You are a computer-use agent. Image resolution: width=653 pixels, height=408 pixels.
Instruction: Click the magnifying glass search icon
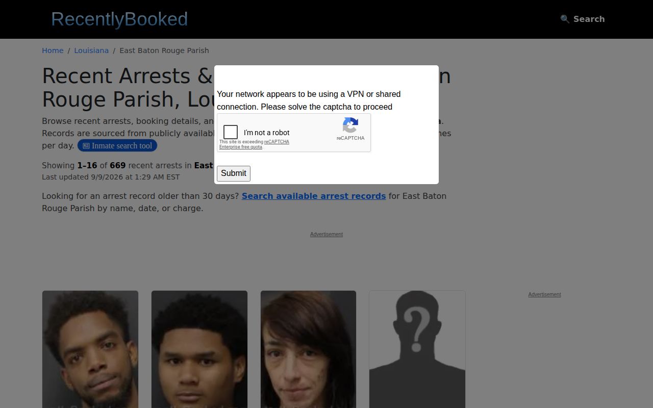coord(565,19)
